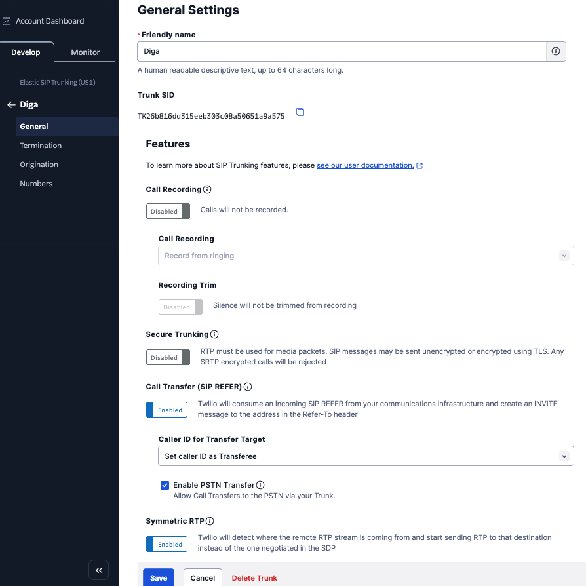Switch to the Monitor tab
Viewport: 586px width, 586px height.
pos(85,52)
